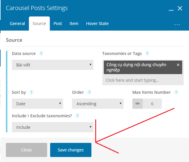Click the 'Max Items Number' label

click(151, 92)
